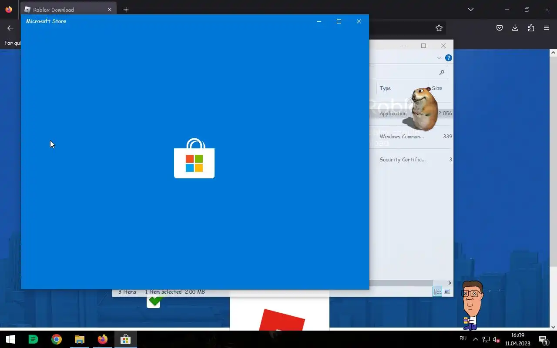The height and width of the screenshot is (348, 557).
Task: Show hidden system tray icons
Action: (x=475, y=339)
